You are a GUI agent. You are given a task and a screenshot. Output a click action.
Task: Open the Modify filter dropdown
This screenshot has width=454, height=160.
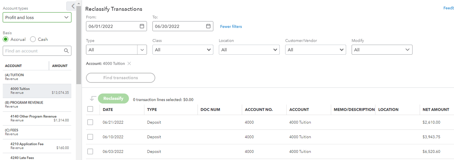pos(382,50)
